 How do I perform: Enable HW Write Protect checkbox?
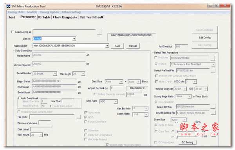click(86, 139)
